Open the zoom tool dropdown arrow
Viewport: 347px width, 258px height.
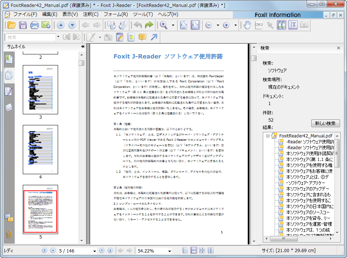click(173, 25)
